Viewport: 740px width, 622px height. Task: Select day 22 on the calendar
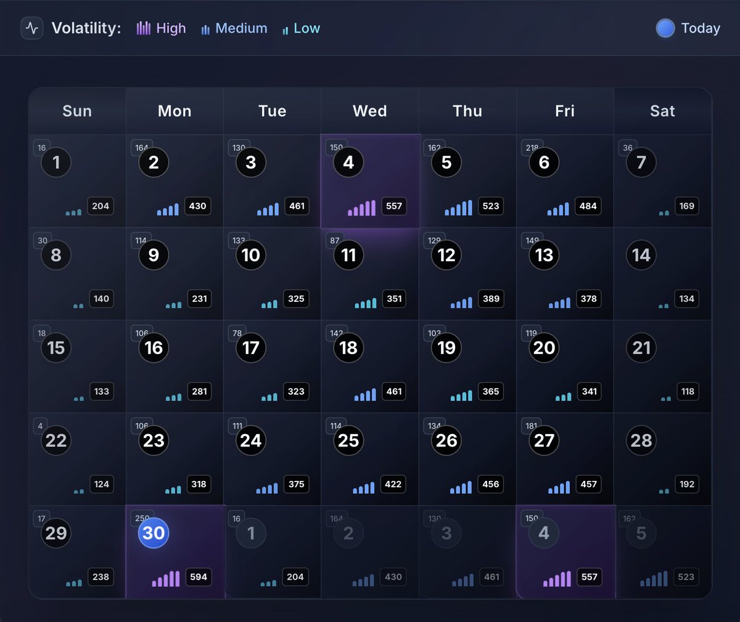[x=56, y=440]
